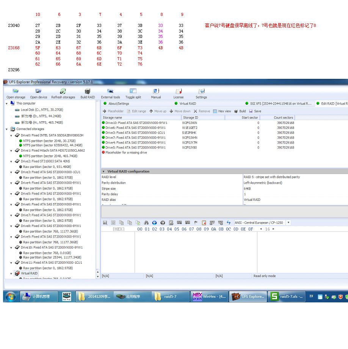This screenshot has height=349, width=348.
Task: Select Placeholder for a missing drive row
Action: point(124,152)
